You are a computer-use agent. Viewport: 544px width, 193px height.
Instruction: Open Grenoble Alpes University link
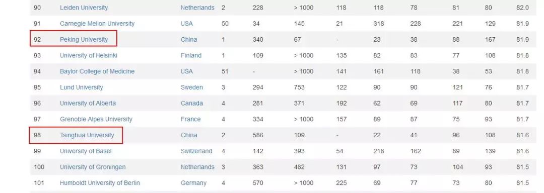pyautogui.click(x=96, y=119)
